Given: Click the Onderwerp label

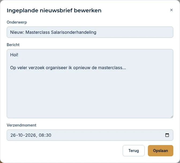Looking at the screenshot, I should 17,22.
